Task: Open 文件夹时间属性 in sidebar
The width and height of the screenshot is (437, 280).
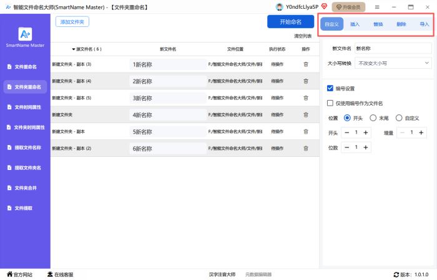Action: [x=25, y=127]
